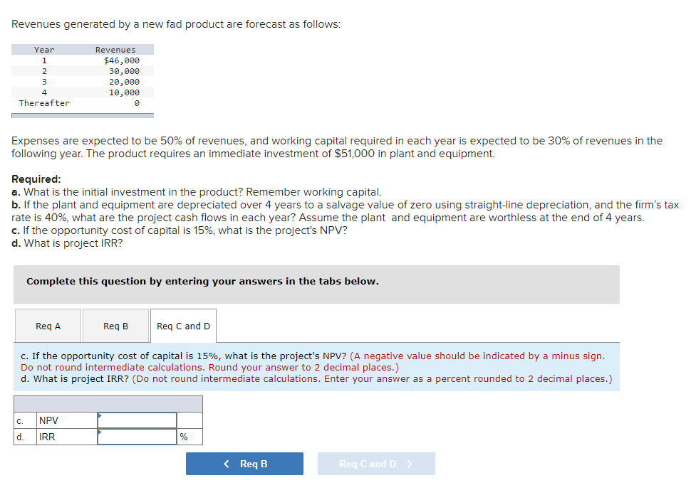The image size is (696, 500).
Task: Click the Year 3 revenue value 20,000
Action: pos(124,82)
